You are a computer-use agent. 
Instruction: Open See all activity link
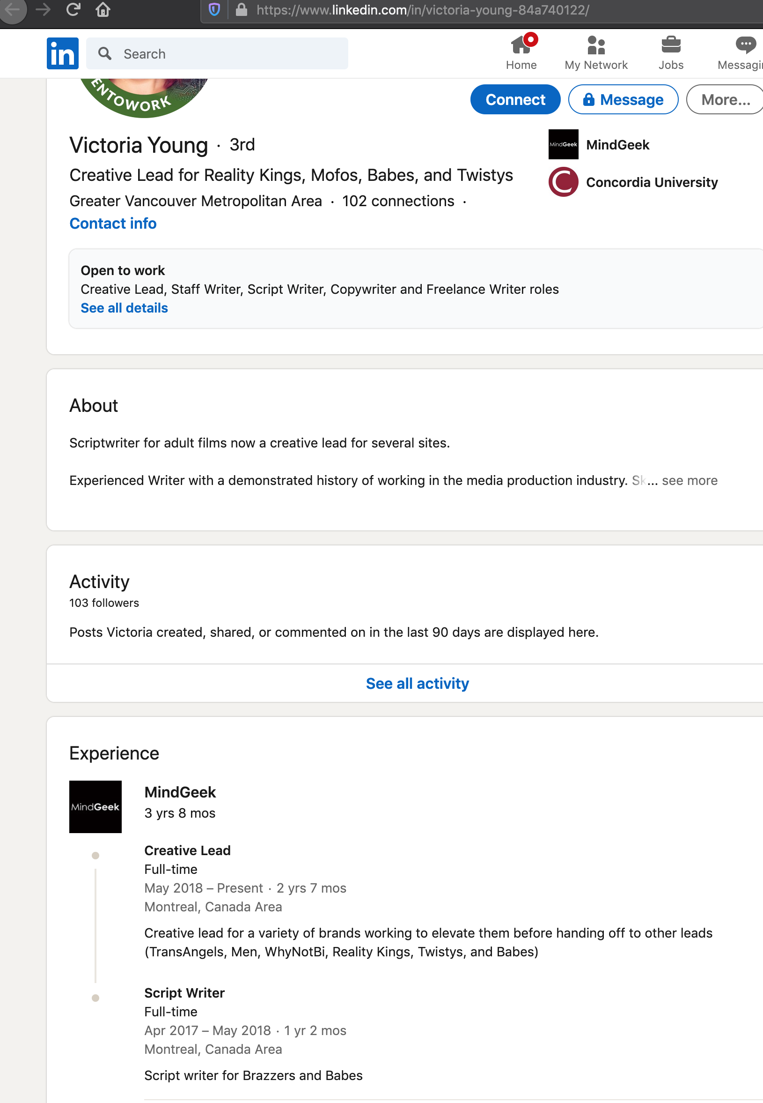[x=418, y=683]
